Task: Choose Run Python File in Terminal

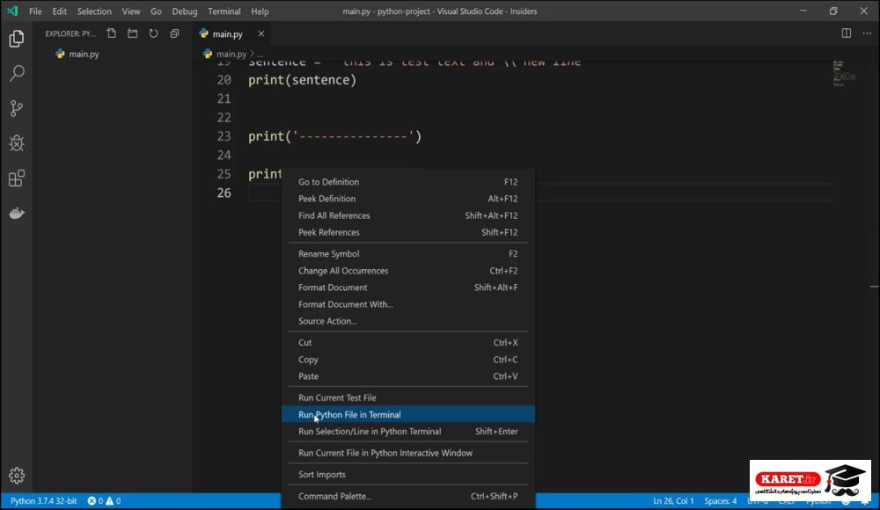Action: coord(408,415)
